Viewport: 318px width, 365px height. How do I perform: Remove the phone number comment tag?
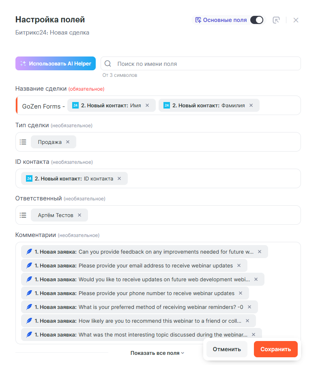tap(241, 293)
